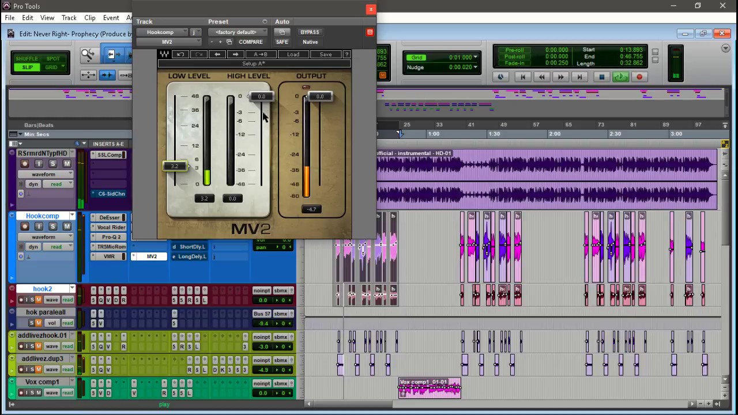Toggle plugin BYPASS button
This screenshot has width=738, height=415.
pos(310,32)
